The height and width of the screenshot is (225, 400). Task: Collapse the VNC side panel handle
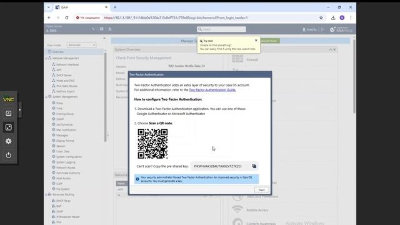pyautogui.click(x=19, y=110)
